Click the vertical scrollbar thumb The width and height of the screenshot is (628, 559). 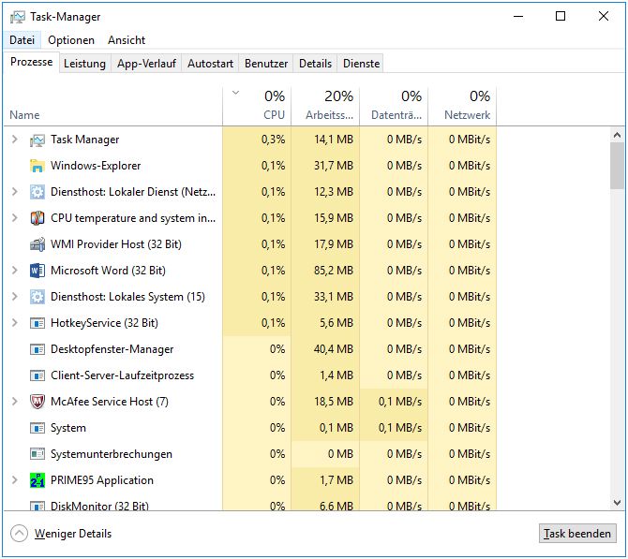(617, 166)
